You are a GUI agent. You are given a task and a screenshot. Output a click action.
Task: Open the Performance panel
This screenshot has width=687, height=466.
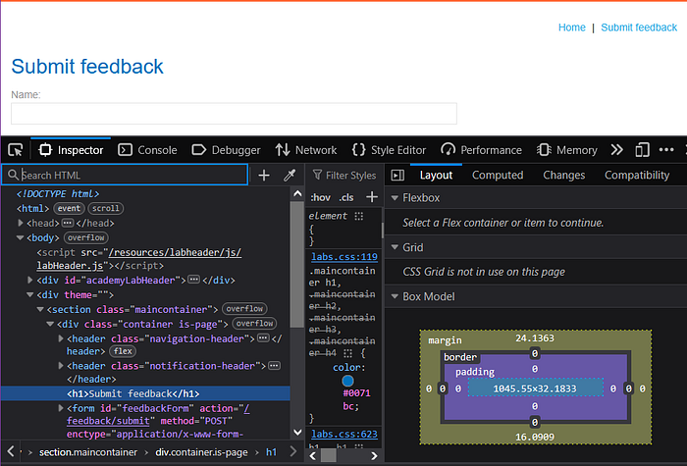pos(481,150)
